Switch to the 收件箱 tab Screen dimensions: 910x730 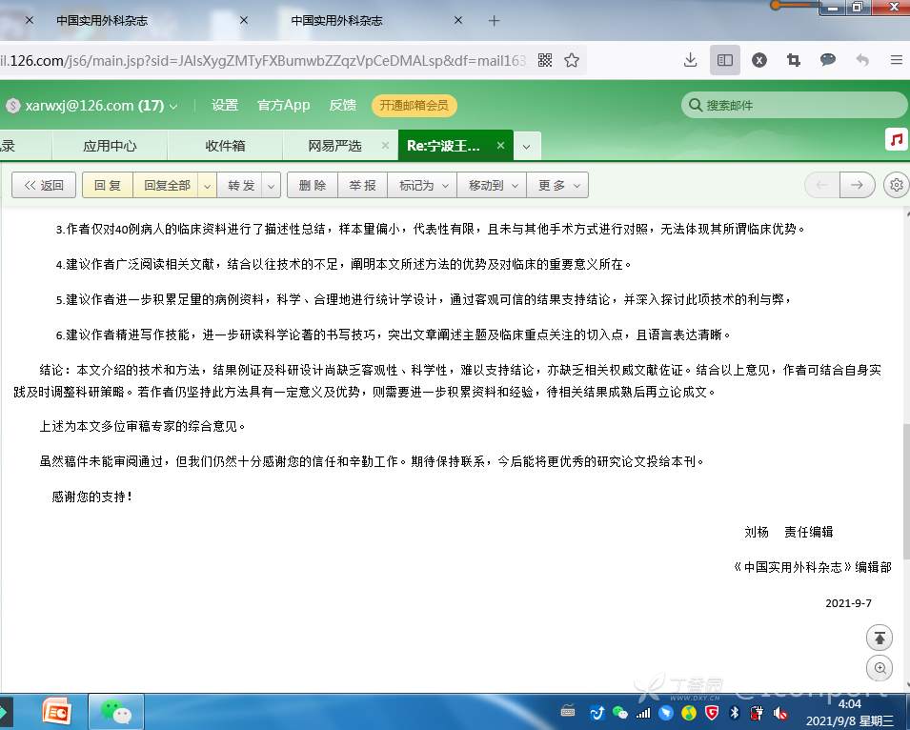(225, 146)
